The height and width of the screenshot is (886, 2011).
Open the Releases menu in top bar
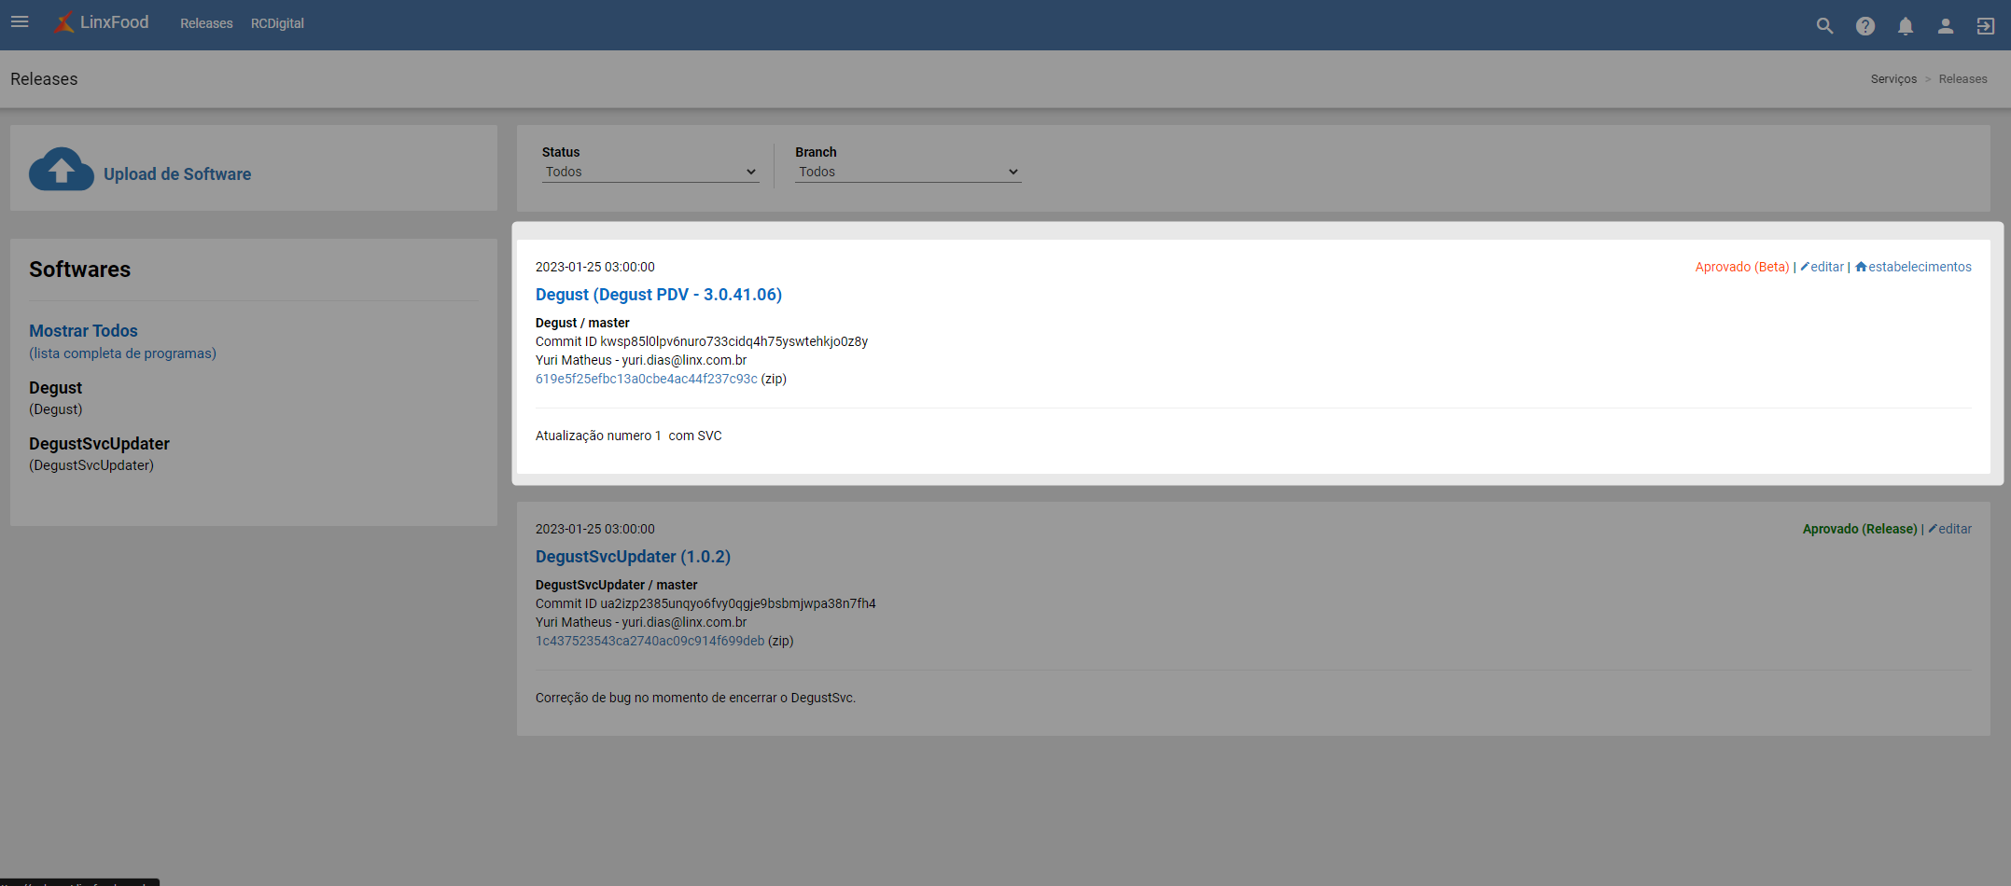click(x=206, y=23)
